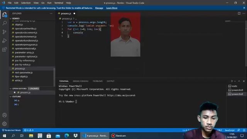Click errors and warnings status indicator
The width and height of the screenshot is (247, 139).
29,130
